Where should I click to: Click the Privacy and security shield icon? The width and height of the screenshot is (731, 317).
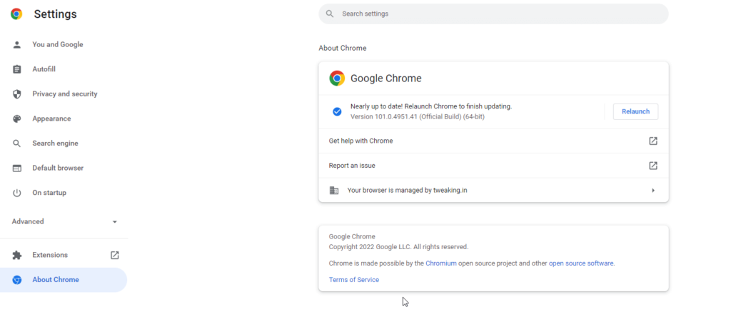(x=17, y=94)
